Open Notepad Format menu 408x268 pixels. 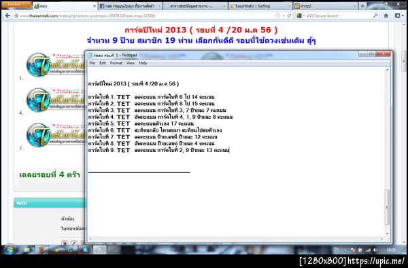pos(116,63)
